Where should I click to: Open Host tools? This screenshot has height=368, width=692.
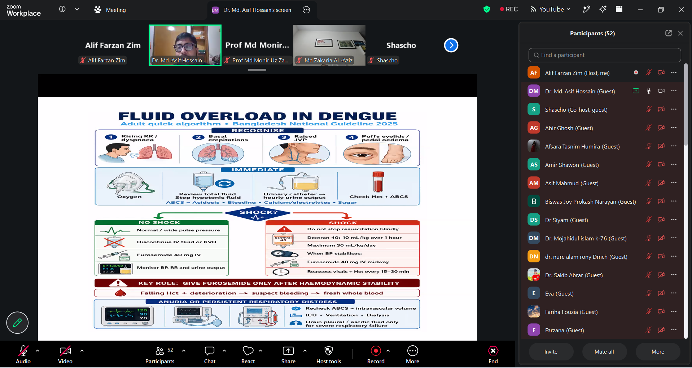(x=329, y=355)
